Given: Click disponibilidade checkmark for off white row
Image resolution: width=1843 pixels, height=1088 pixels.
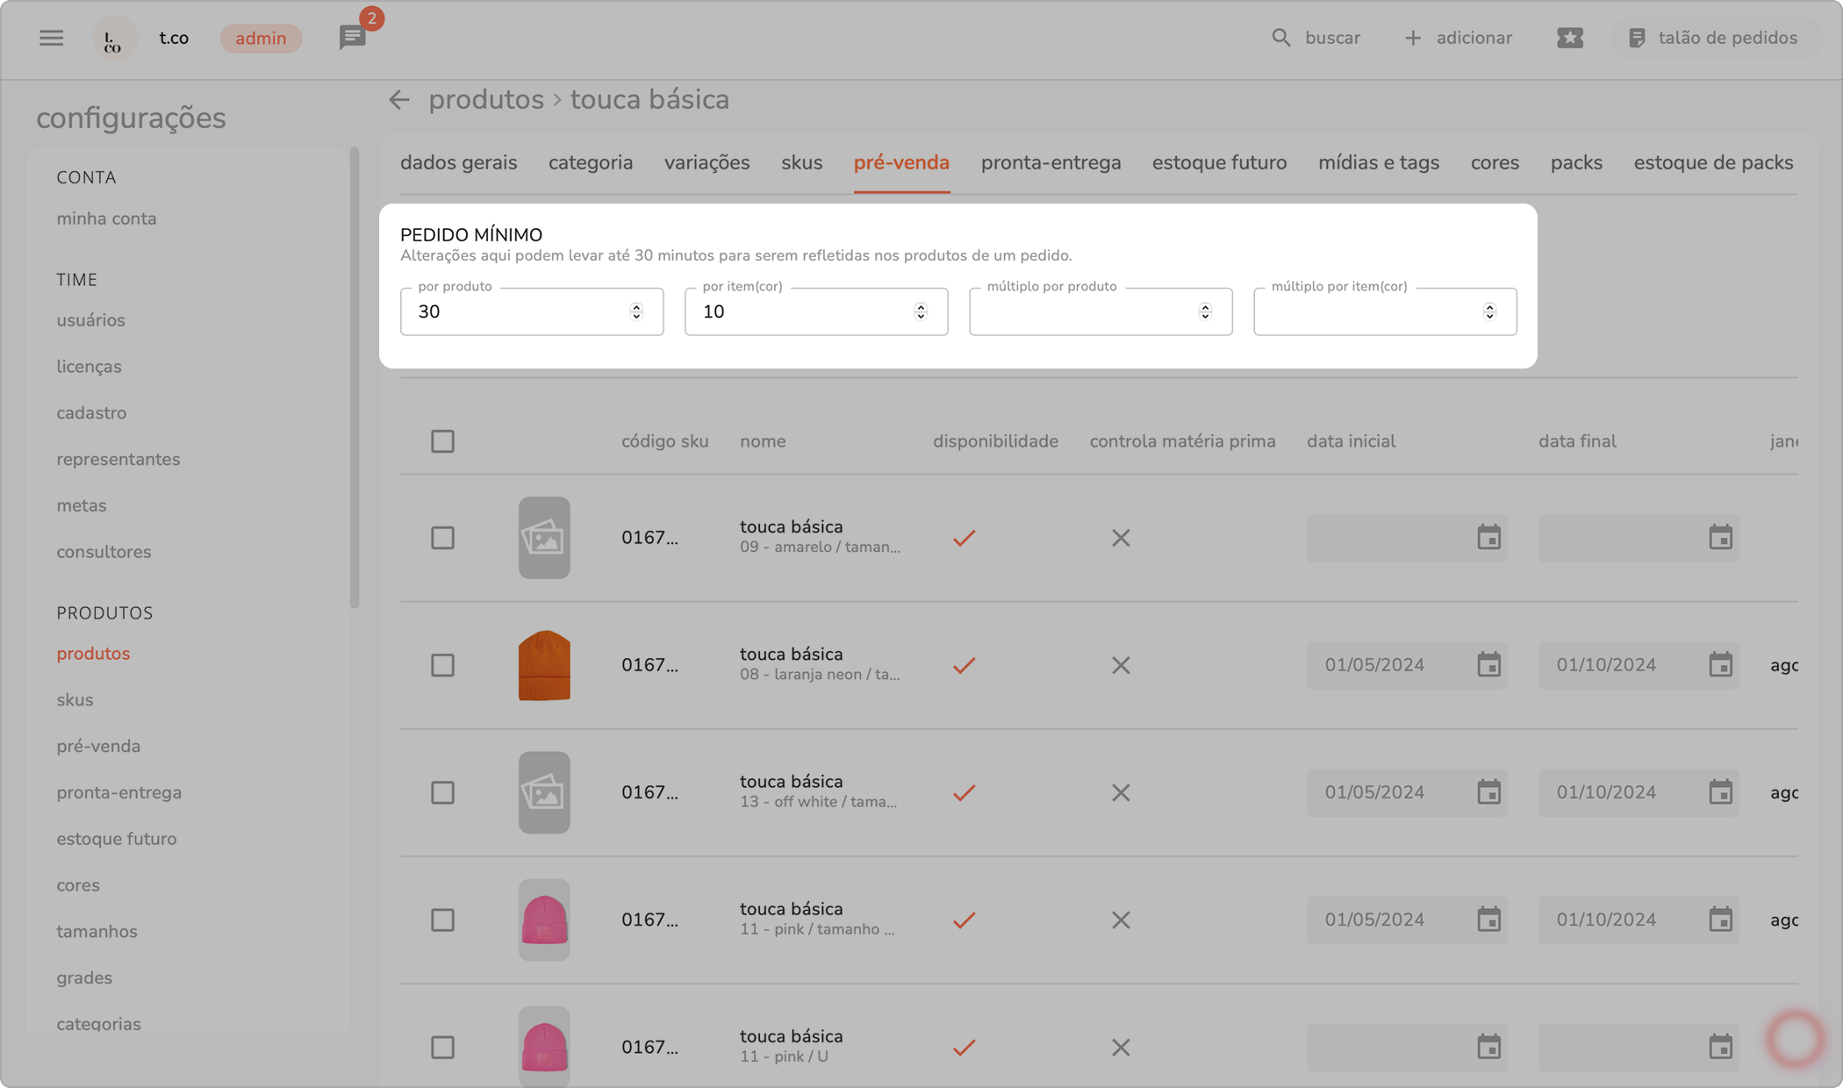Looking at the screenshot, I should 964,793.
